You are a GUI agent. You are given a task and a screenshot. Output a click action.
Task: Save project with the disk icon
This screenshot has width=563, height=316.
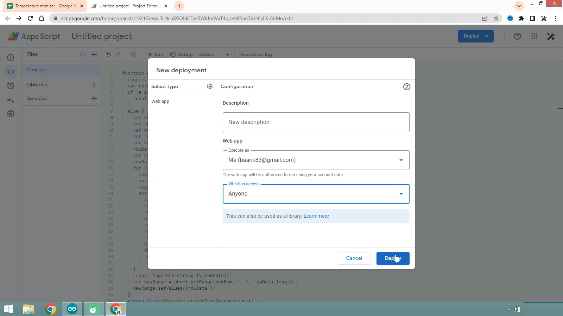133,54
